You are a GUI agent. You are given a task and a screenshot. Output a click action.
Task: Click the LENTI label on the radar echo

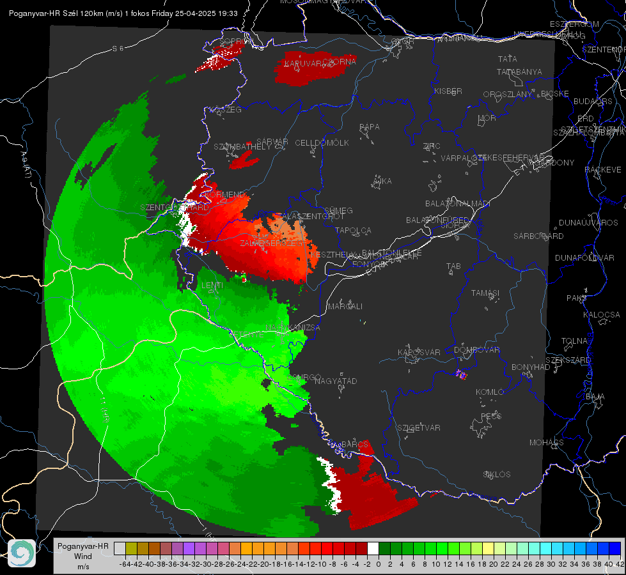212,286
